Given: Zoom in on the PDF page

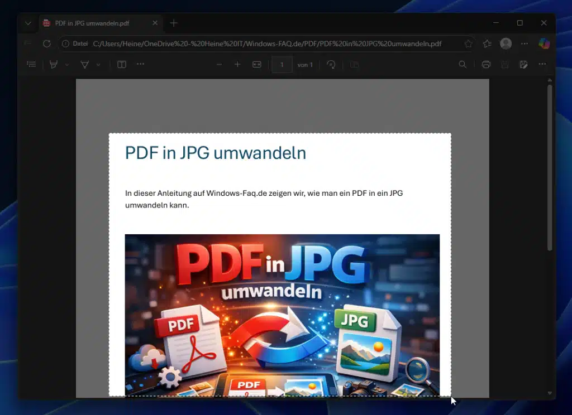Looking at the screenshot, I should [x=237, y=64].
